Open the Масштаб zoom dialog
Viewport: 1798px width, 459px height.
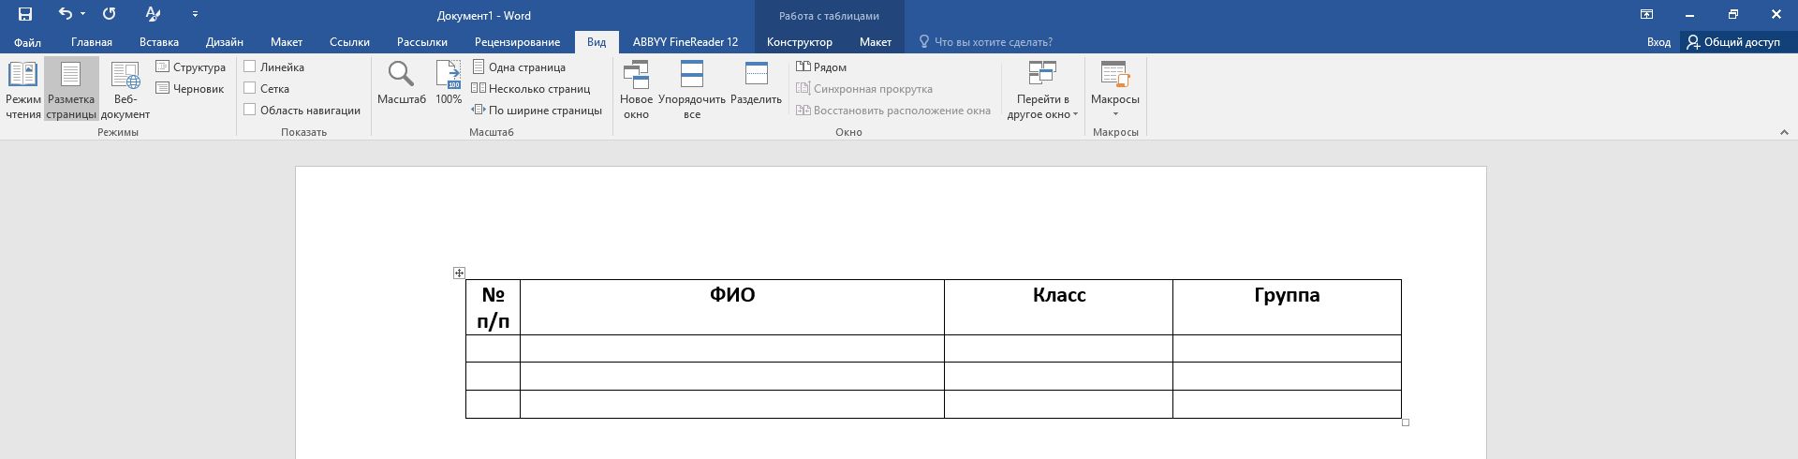pos(402,82)
